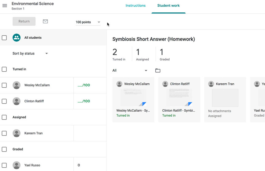Click Wesley McCallam's avatar in the student list
265x171 pixels.
tap(17, 85)
